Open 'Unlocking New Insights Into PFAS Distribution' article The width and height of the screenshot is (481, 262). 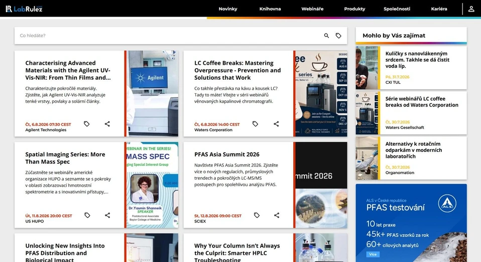click(x=65, y=252)
